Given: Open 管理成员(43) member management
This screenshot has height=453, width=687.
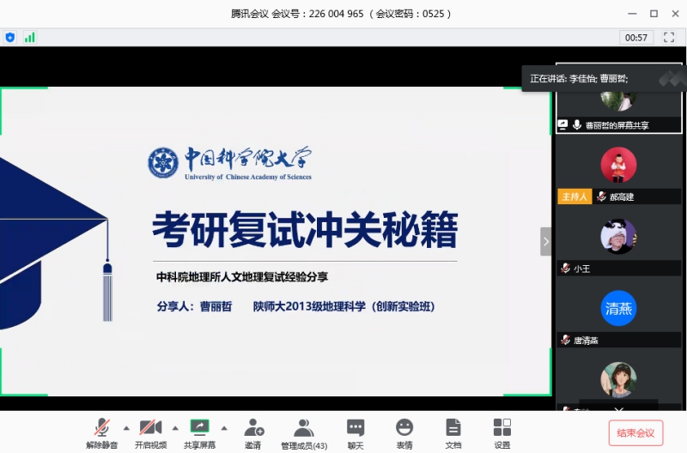Looking at the screenshot, I should coord(303,428).
